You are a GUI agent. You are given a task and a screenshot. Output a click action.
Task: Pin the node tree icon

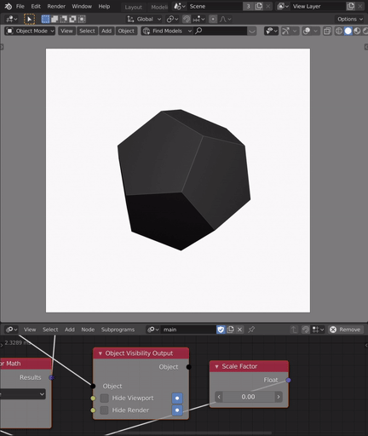click(251, 330)
